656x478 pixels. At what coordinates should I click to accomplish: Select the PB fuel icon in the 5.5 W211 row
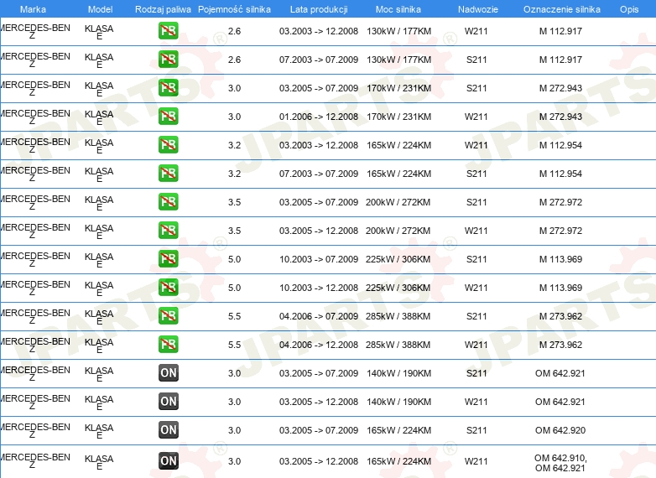click(168, 344)
